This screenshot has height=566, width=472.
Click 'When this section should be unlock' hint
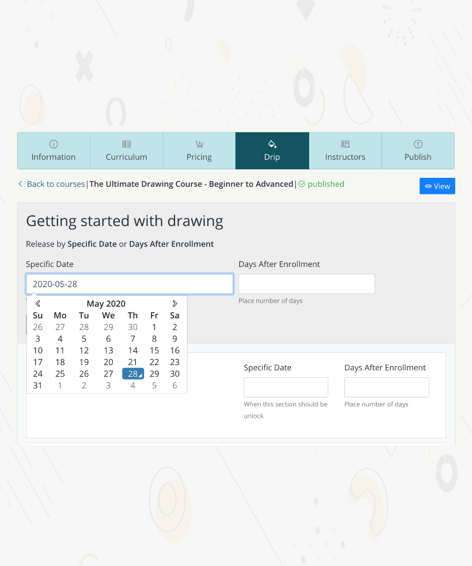tap(286, 410)
